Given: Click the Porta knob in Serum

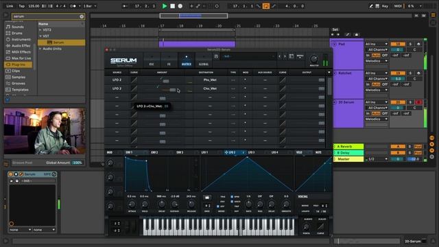Looking at the screenshot, I should [x=306, y=227].
